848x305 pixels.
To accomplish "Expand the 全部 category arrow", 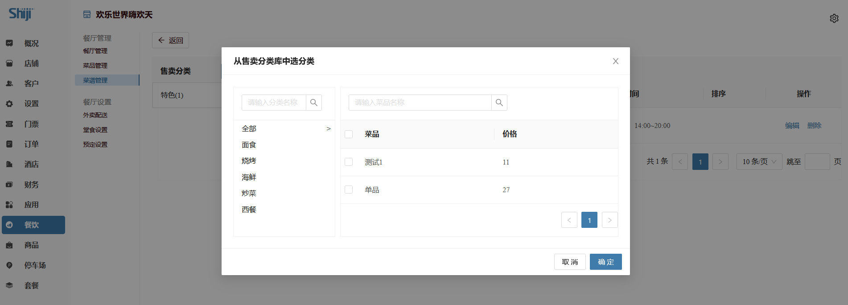I will [329, 129].
